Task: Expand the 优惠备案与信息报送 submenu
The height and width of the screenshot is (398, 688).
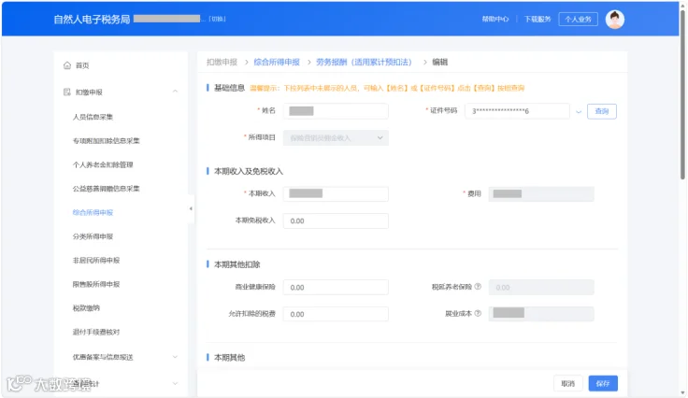Action: pyautogui.click(x=175, y=357)
